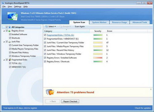The image size is (154, 112).
Task: Sort by the Category column header
Action: click(x=66, y=31)
